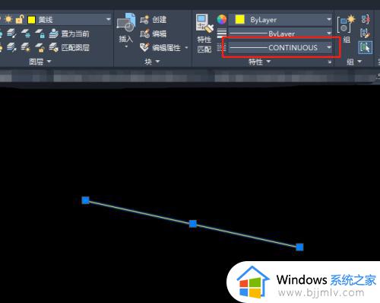
Task: Click the middle grip of the selected line
Action: [x=193, y=224]
